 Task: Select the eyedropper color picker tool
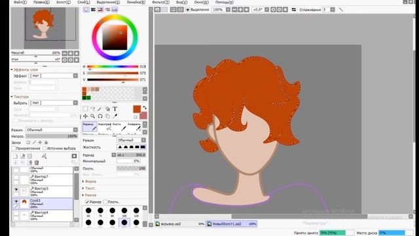pyautogui.click(x=115, y=116)
